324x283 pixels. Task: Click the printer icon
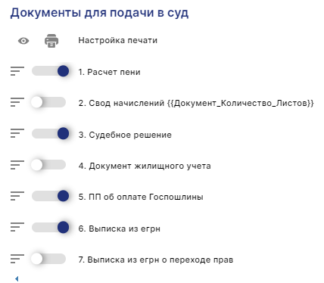point(51,41)
